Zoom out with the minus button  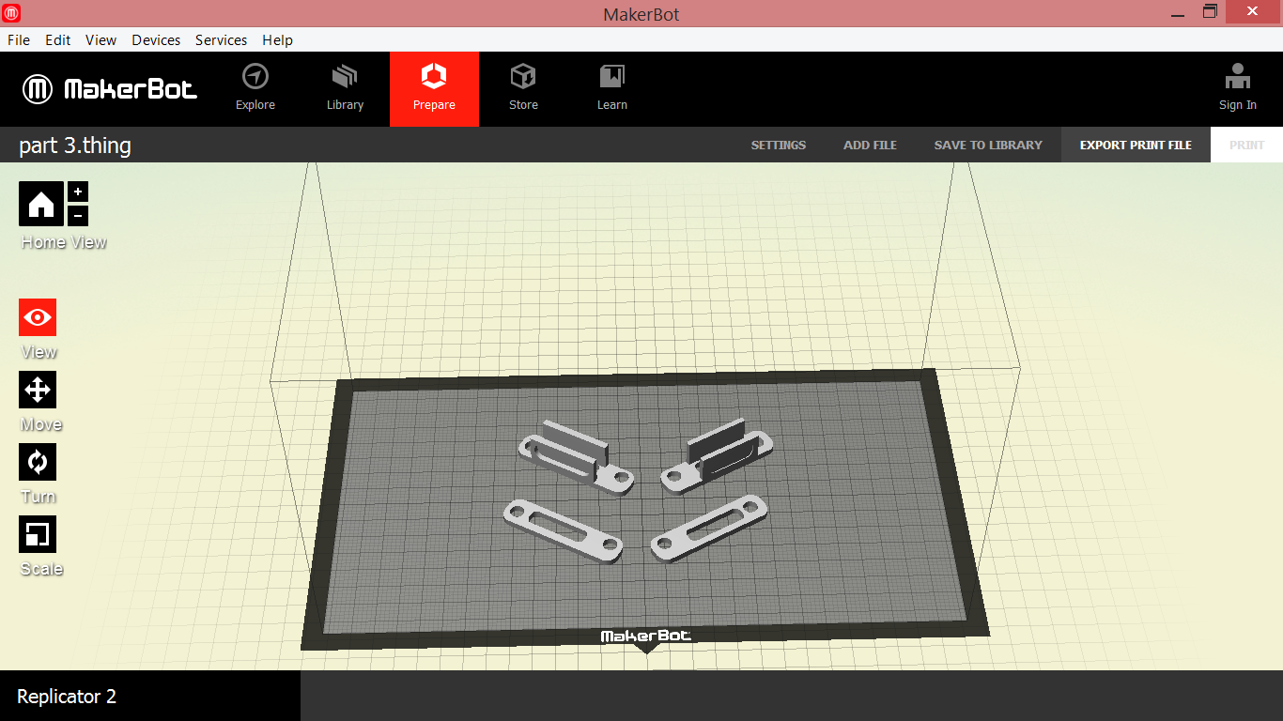point(78,215)
